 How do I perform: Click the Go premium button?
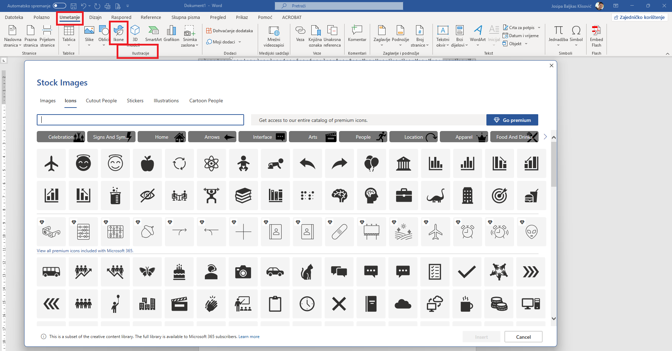512,120
